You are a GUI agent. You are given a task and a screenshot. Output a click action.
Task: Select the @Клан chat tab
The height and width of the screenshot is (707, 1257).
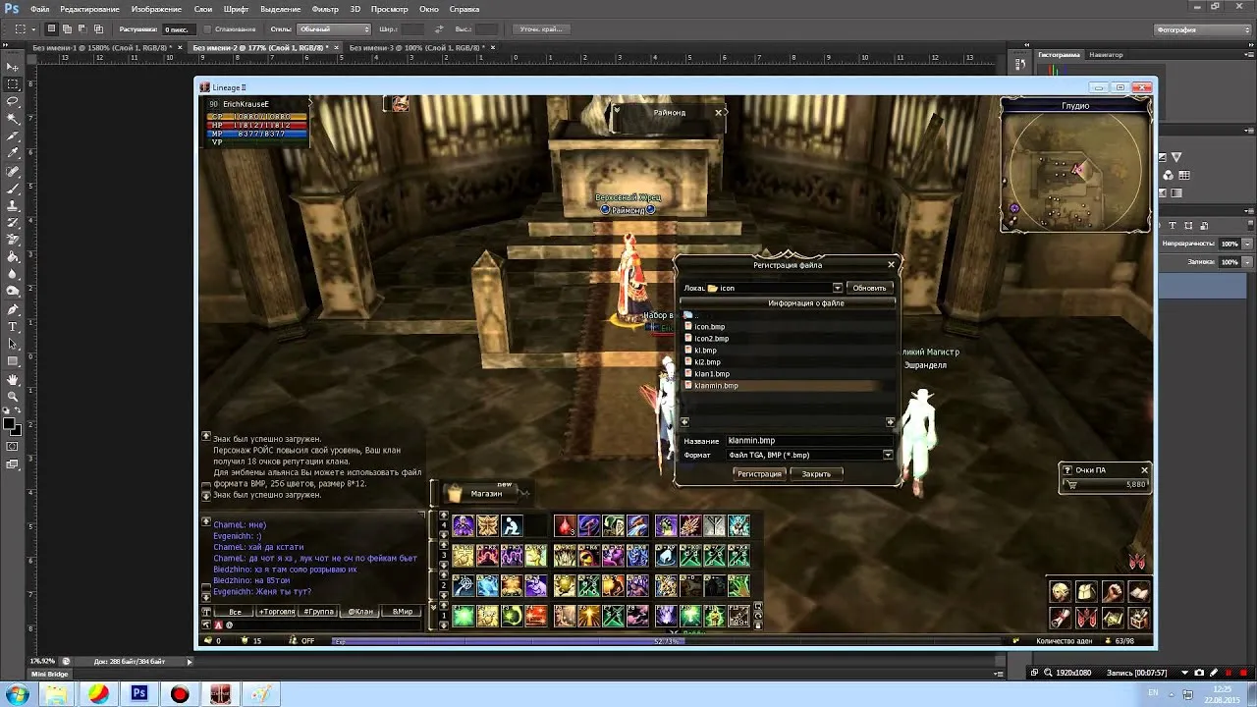click(x=361, y=612)
